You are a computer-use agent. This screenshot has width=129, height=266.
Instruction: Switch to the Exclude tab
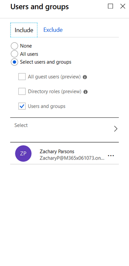53,30
